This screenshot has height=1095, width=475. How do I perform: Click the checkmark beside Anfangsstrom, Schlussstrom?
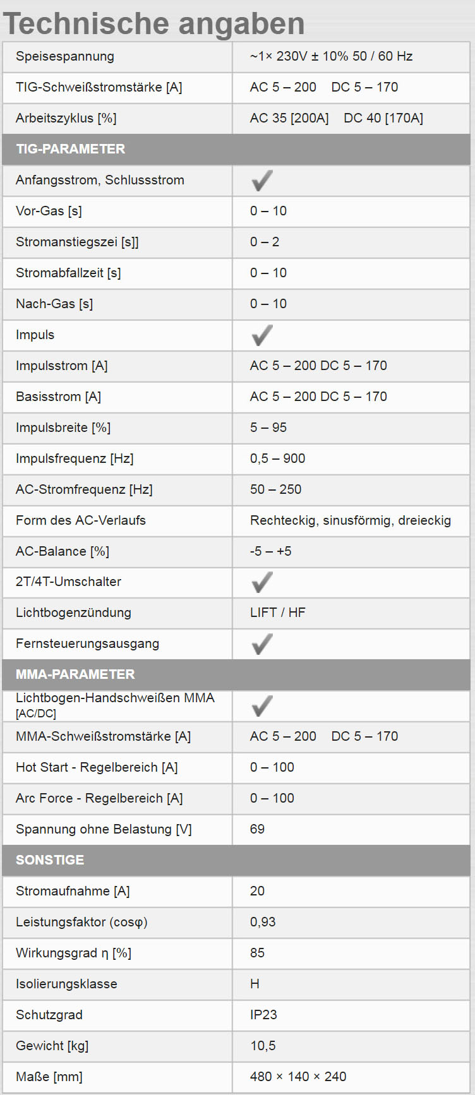262,181
